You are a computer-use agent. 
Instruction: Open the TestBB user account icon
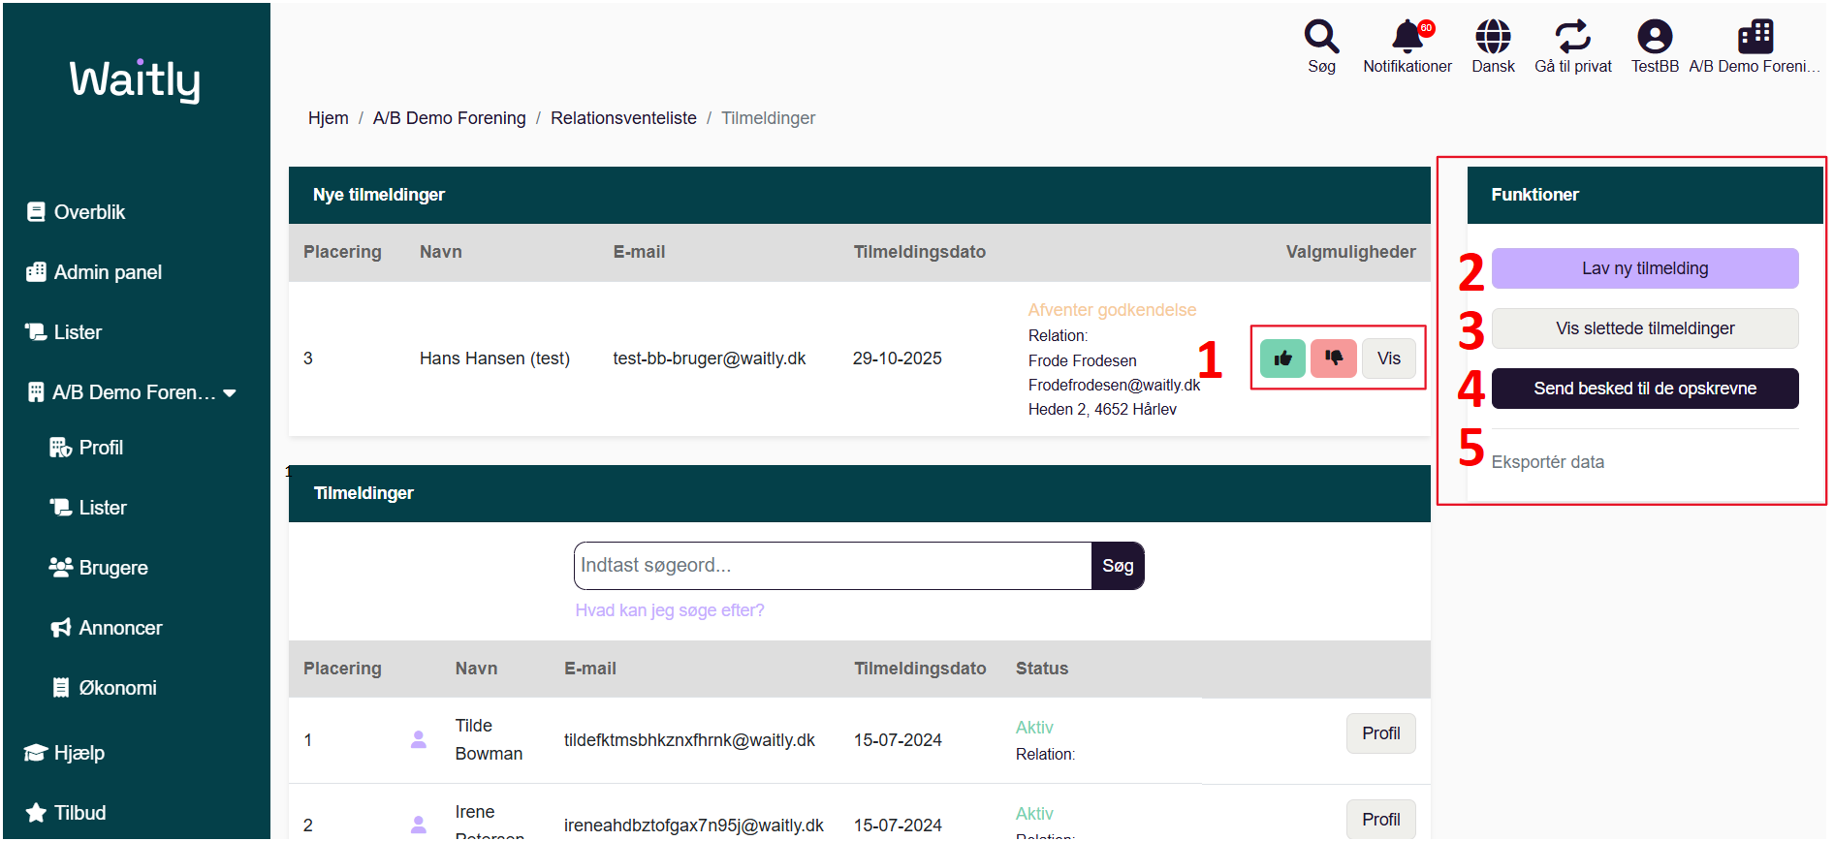coord(1655,37)
